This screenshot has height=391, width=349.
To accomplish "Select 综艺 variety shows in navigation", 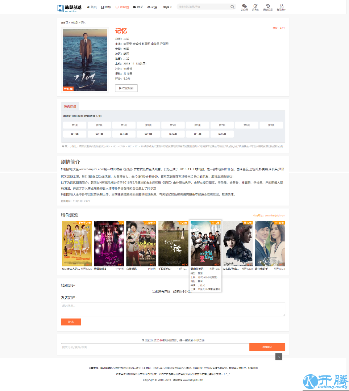I will click(x=138, y=7).
